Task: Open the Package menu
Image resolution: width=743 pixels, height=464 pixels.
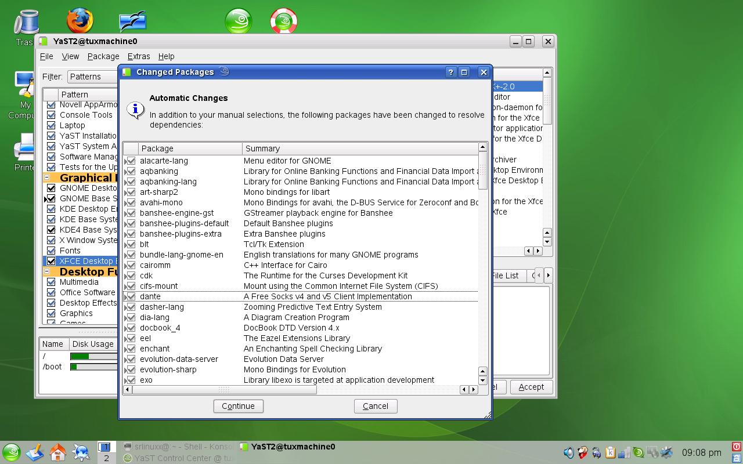Action: tap(103, 56)
